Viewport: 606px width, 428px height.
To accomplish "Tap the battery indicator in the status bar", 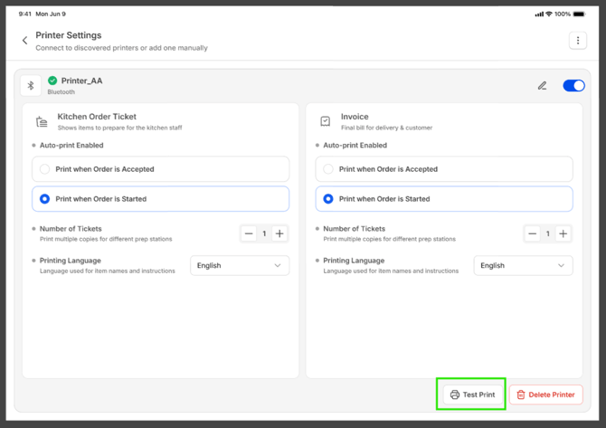I will click(577, 14).
